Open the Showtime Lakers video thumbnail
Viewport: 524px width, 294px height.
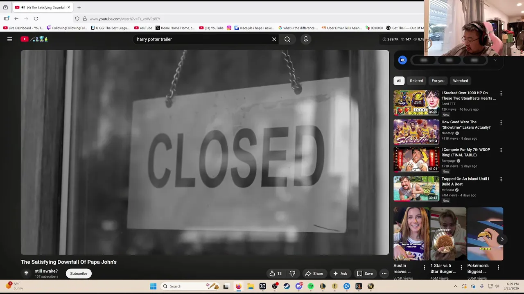[416, 132]
